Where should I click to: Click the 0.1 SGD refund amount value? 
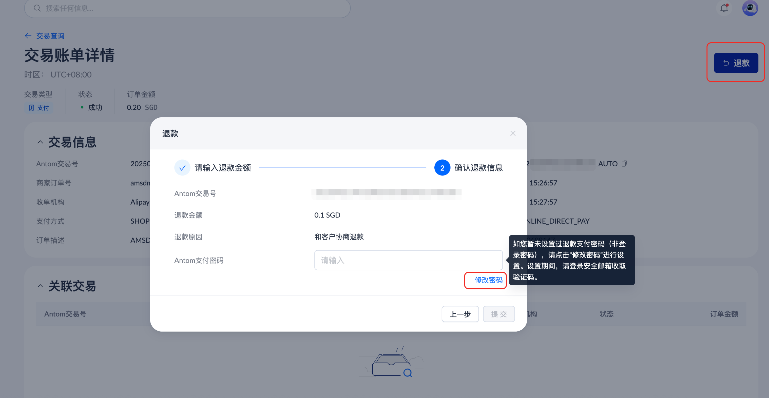(327, 215)
